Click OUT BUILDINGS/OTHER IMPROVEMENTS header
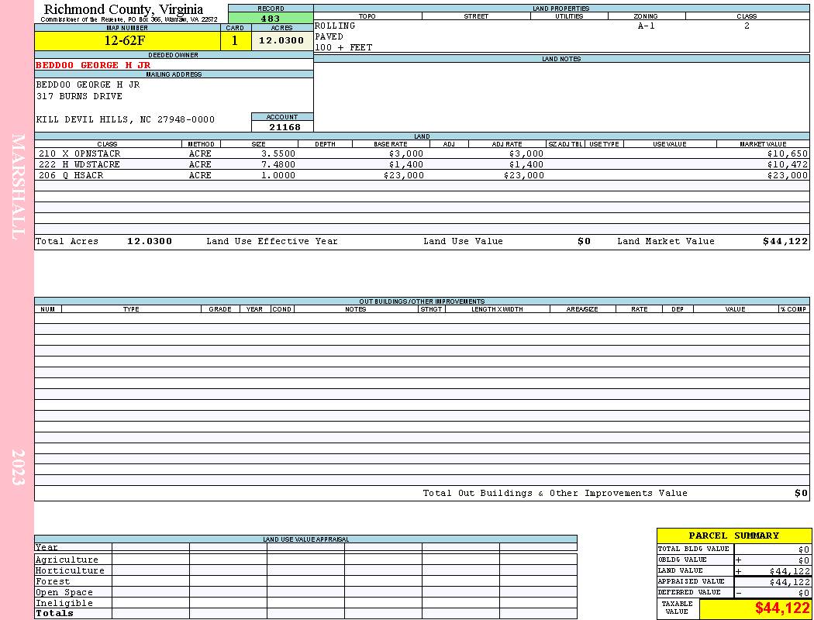This screenshot has width=814, height=620. (422, 301)
